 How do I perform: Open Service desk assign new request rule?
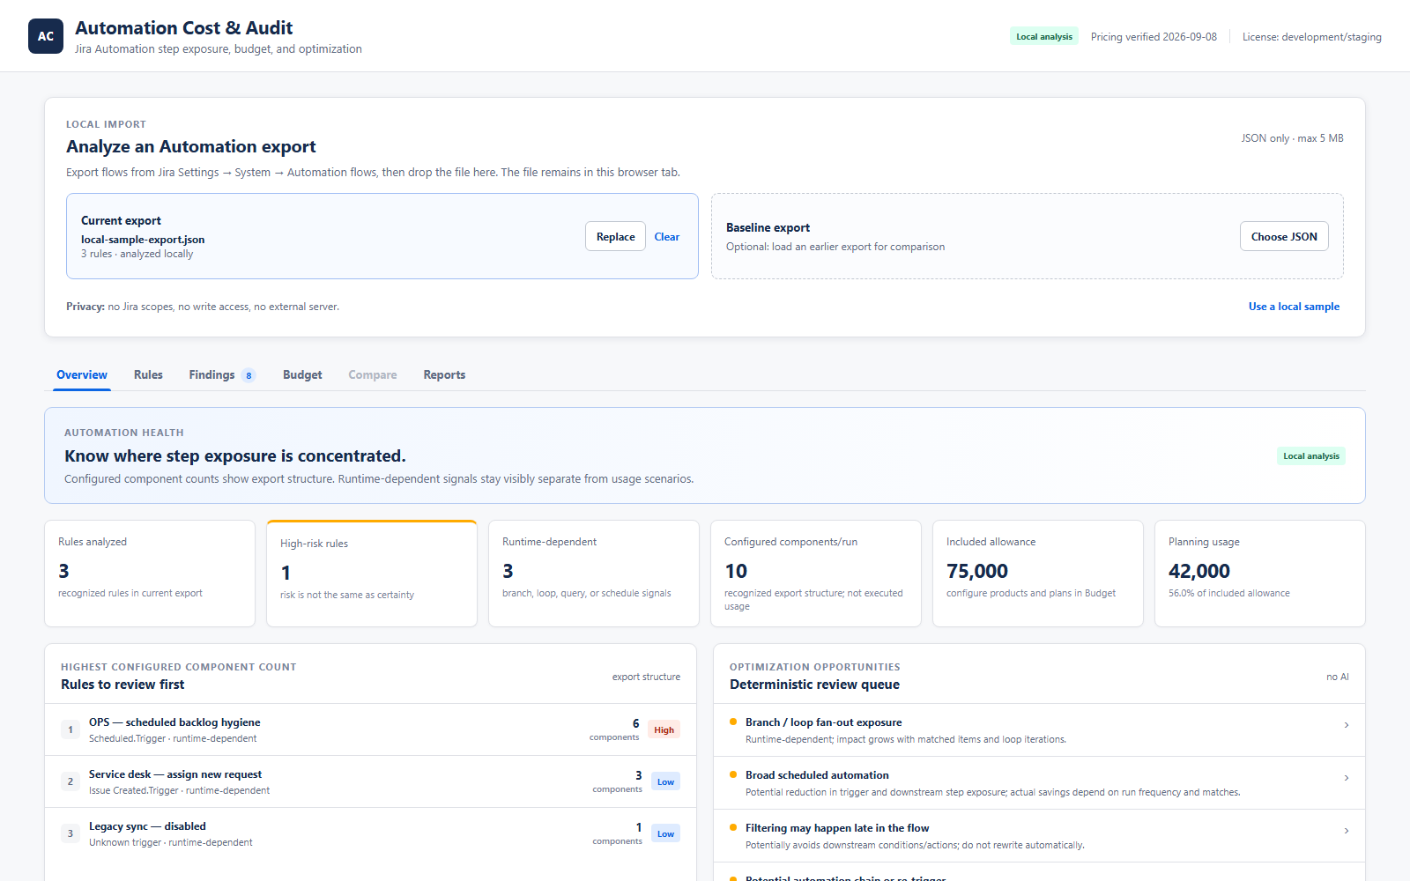(370, 781)
